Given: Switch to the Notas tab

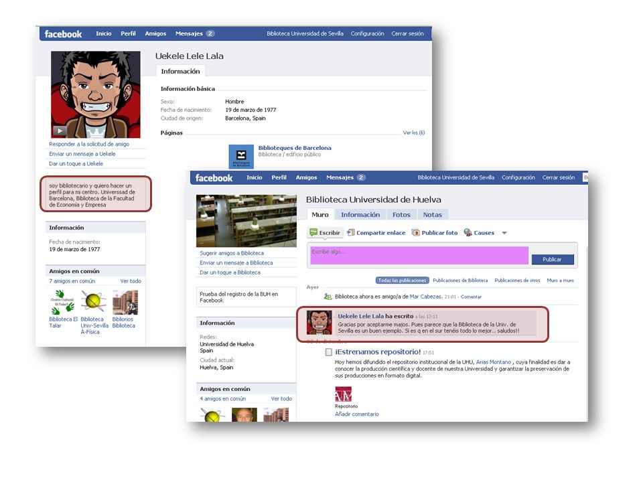Looking at the screenshot, I should [x=433, y=214].
